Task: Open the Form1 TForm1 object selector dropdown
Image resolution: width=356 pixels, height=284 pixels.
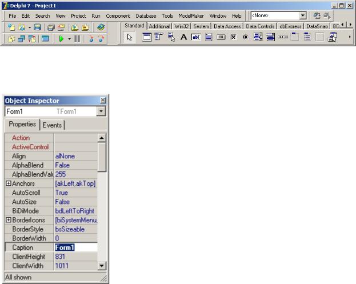Action: click(101, 111)
